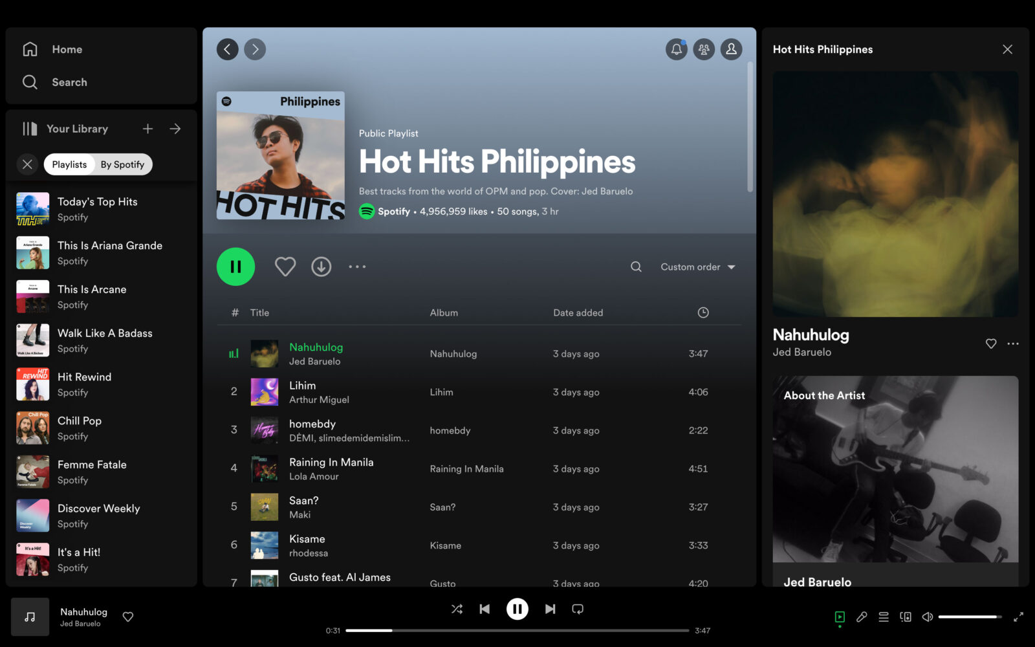
Task: Open the Friend Activity panel
Action: click(704, 49)
